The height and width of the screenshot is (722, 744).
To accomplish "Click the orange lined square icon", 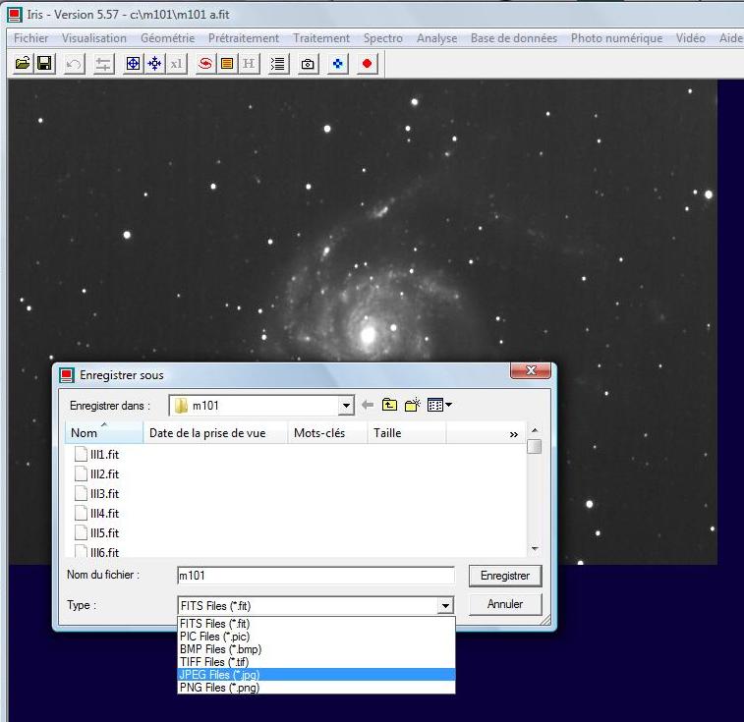I will tap(227, 64).
